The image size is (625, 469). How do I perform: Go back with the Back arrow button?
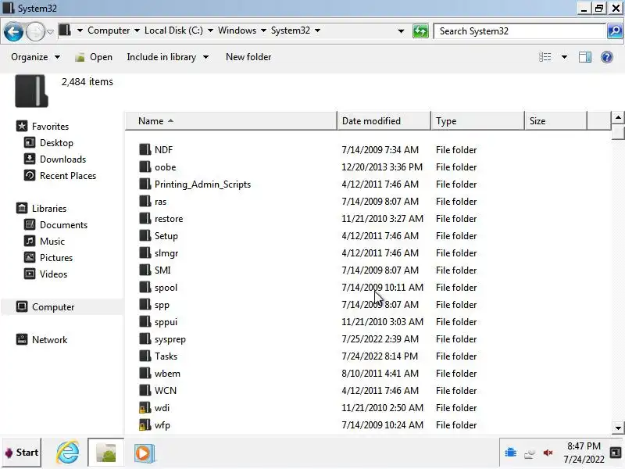(13, 31)
